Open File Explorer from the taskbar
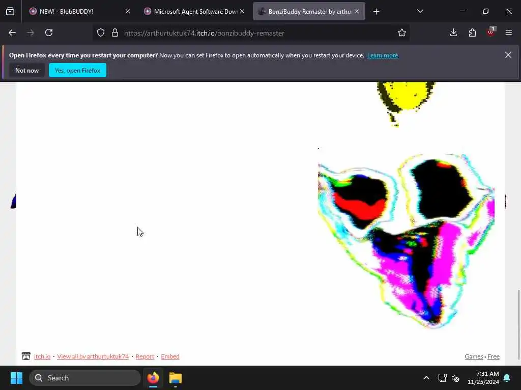The height and width of the screenshot is (390, 521). [x=176, y=378]
